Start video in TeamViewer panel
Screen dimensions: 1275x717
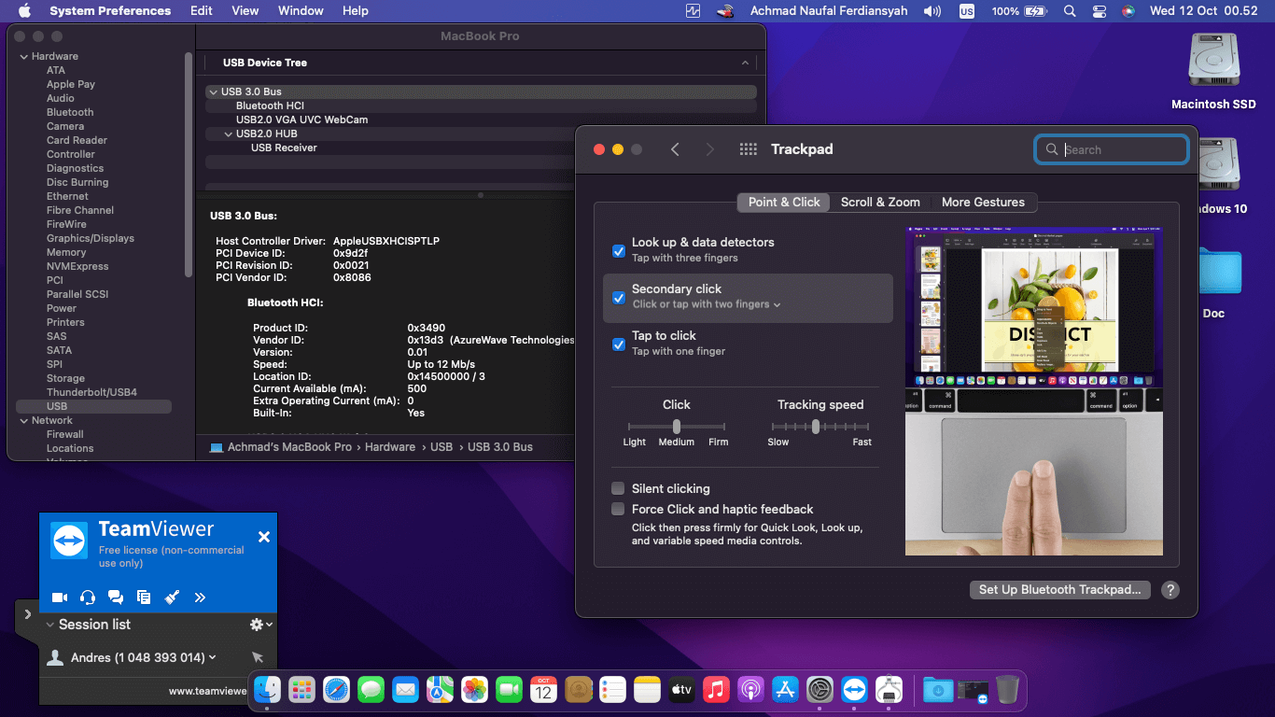[x=60, y=597]
